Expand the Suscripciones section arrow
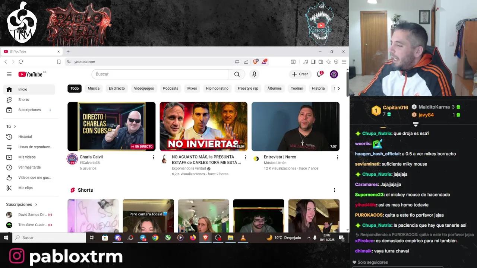The height and width of the screenshot is (268, 477). click(x=37, y=204)
